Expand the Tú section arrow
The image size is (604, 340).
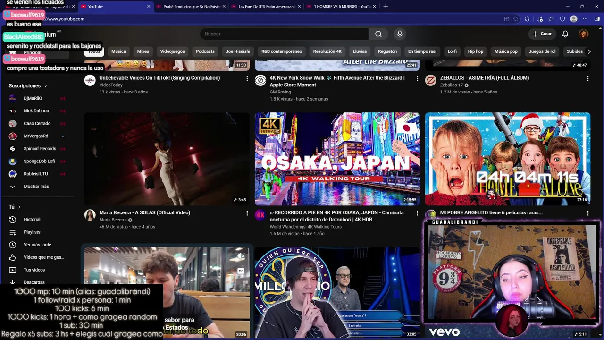pos(19,207)
